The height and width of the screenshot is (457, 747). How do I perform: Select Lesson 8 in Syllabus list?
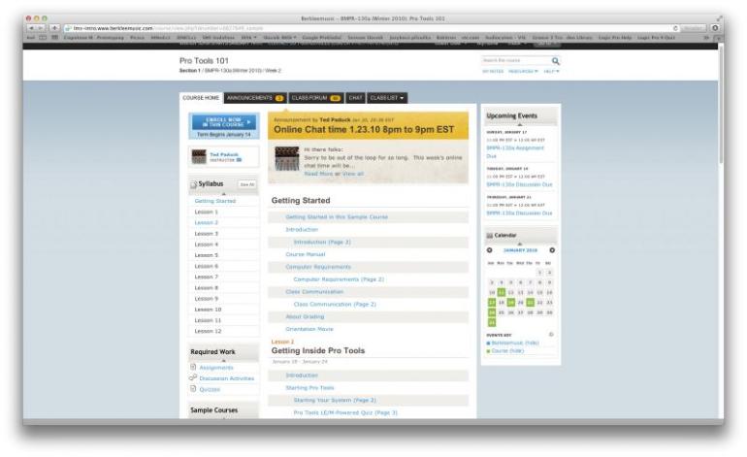click(207, 288)
